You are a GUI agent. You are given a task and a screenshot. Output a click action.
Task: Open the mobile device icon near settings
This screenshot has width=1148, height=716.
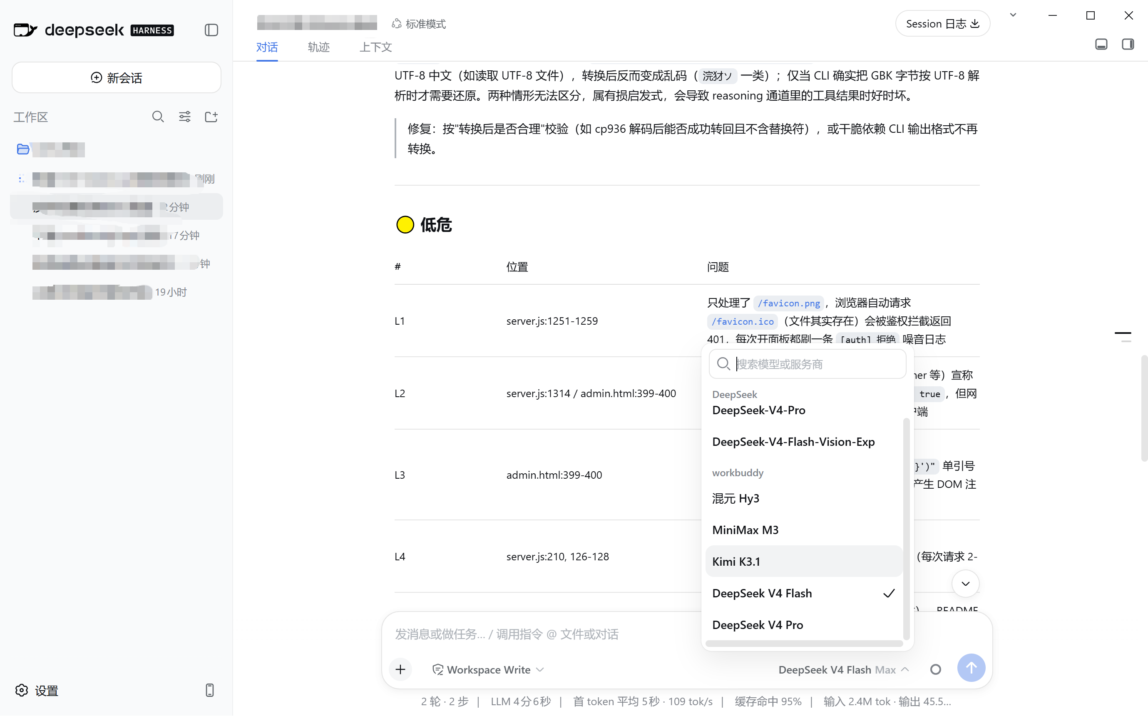[210, 690]
